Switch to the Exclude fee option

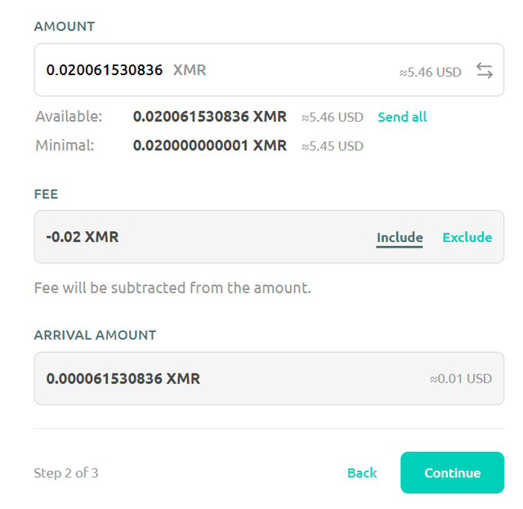coord(467,238)
